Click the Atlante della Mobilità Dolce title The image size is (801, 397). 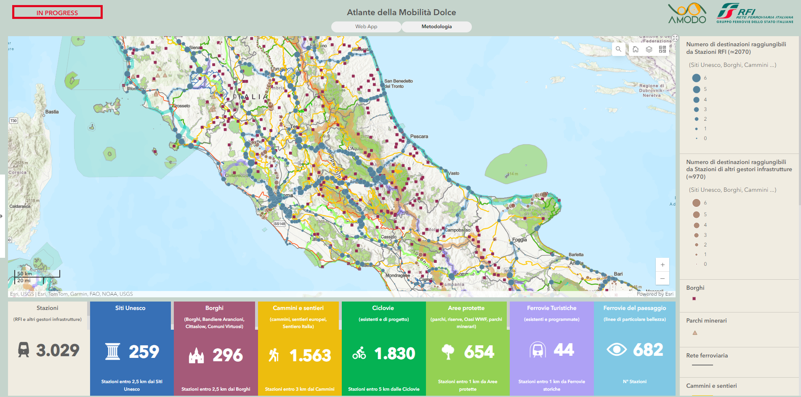[401, 13]
